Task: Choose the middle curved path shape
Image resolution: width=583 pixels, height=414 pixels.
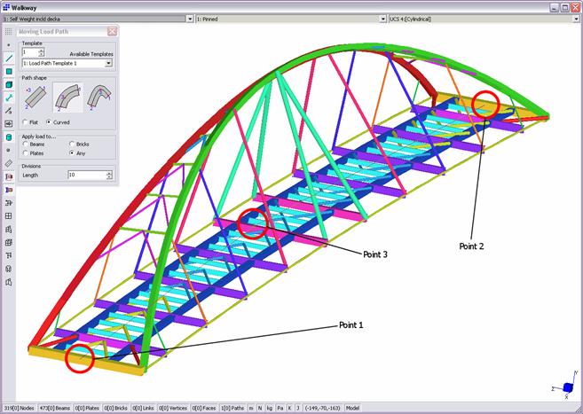Action: click(x=67, y=96)
